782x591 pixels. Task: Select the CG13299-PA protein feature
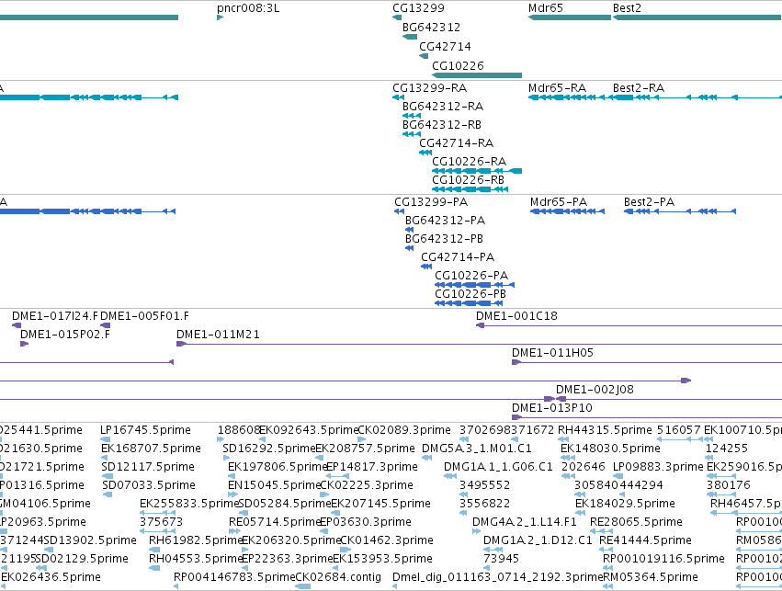[x=399, y=211]
